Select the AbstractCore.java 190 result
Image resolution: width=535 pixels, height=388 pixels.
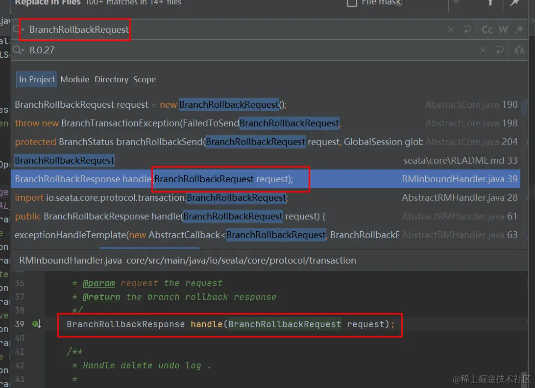266,104
